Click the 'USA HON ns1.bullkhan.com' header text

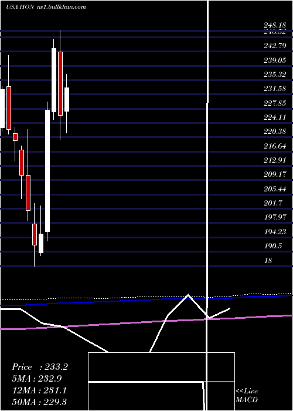46,7
